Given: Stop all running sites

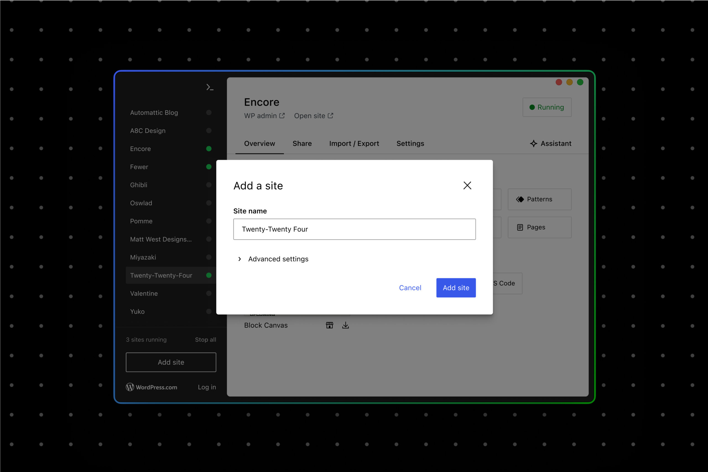Looking at the screenshot, I should [x=205, y=339].
